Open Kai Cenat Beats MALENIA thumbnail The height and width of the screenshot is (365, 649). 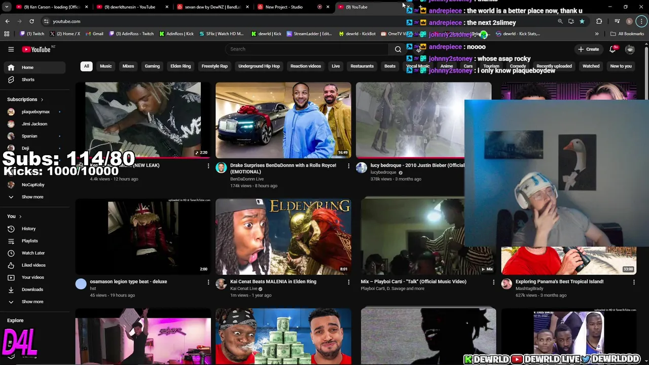(x=283, y=237)
